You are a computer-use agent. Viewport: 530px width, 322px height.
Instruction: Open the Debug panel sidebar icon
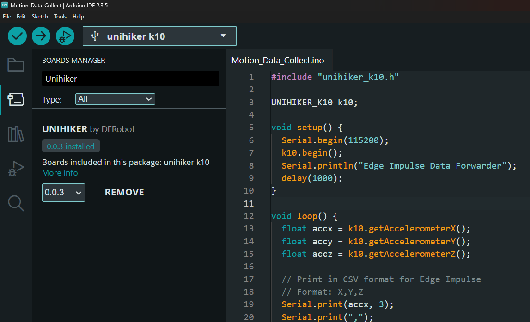(16, 169)
